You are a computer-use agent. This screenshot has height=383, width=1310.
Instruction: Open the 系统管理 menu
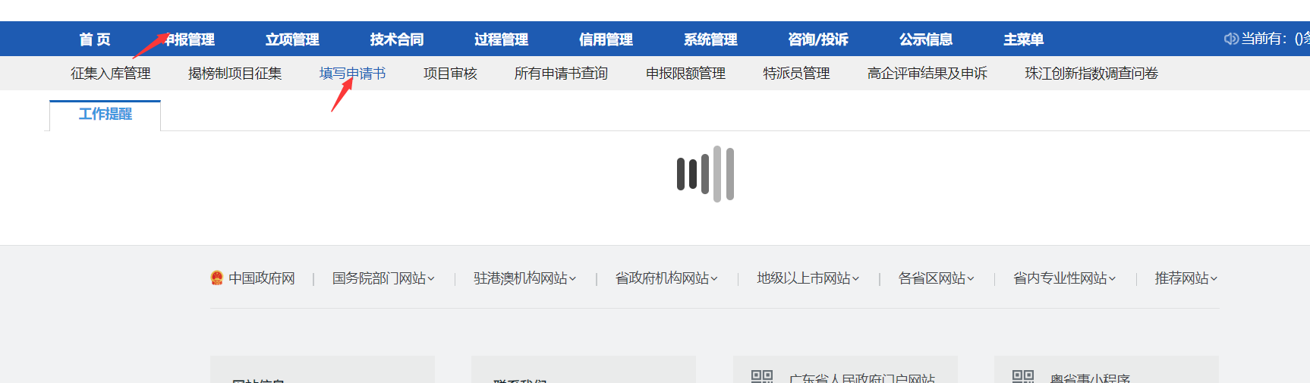tap(710, 39)
